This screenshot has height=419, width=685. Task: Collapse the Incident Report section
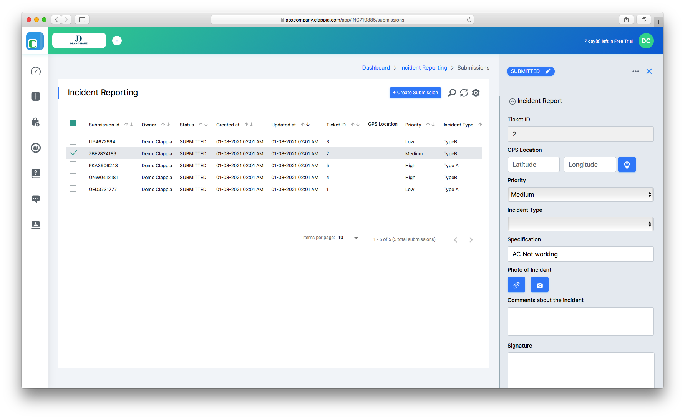pyautogui.click(x=512, y=101)
